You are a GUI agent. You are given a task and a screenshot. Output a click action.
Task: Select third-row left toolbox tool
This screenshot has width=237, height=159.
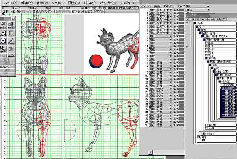[x=3, y=41]
